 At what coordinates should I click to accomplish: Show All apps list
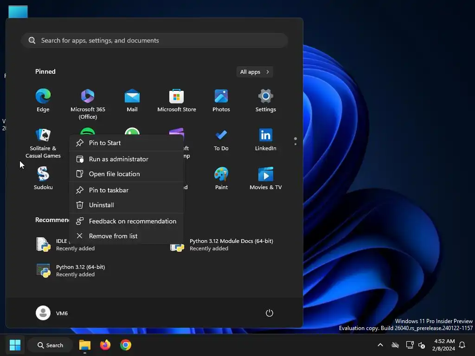[x=255, y=72]
